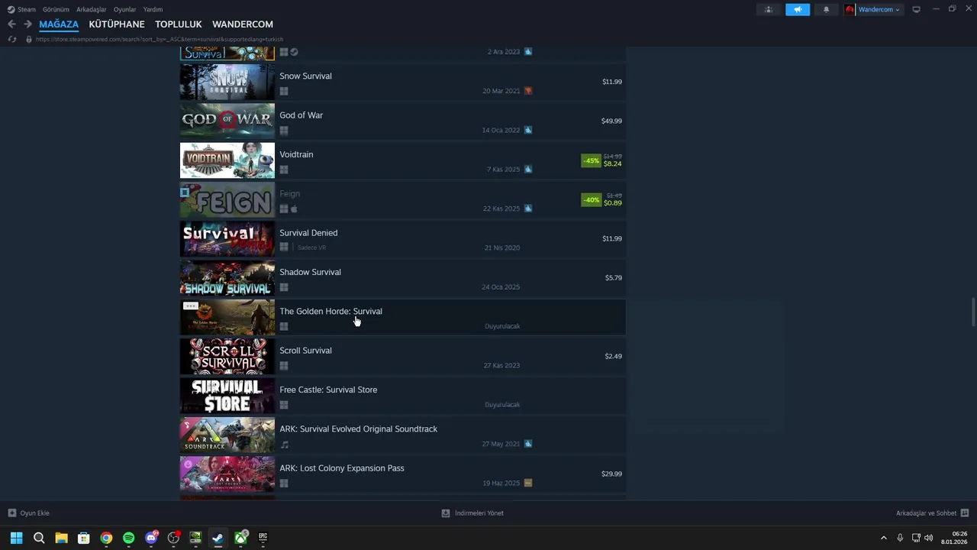Click ARK: Survival Evolved Original Soundtrack title
Screen dimensions: 977x550
(x=359, y=429)
